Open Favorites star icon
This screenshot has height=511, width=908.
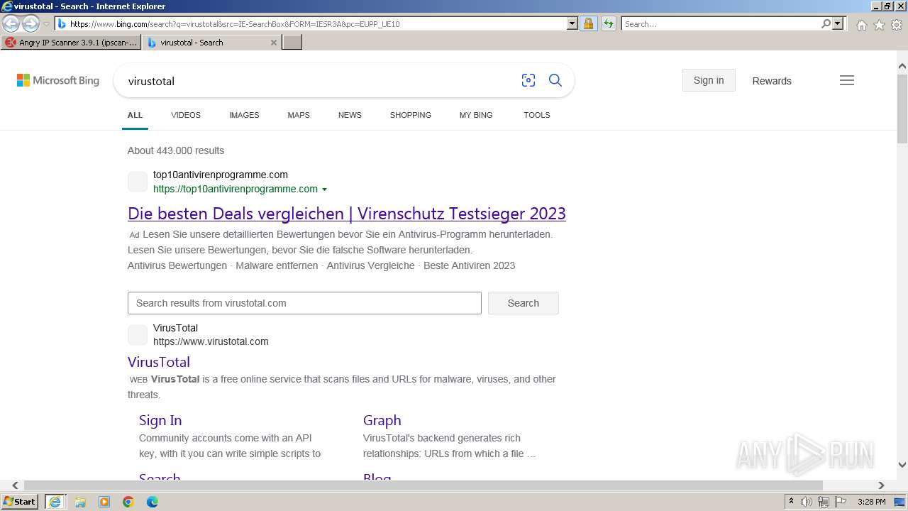[x=879, y=25]
